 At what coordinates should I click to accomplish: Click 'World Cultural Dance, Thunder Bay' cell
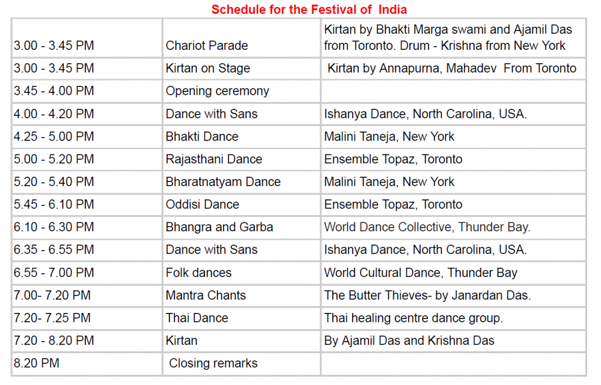453,273
